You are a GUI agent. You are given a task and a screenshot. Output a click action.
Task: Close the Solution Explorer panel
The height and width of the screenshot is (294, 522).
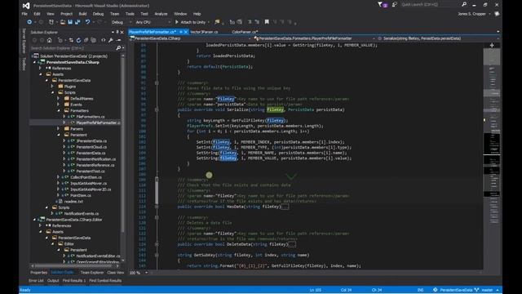click(122, 32)
